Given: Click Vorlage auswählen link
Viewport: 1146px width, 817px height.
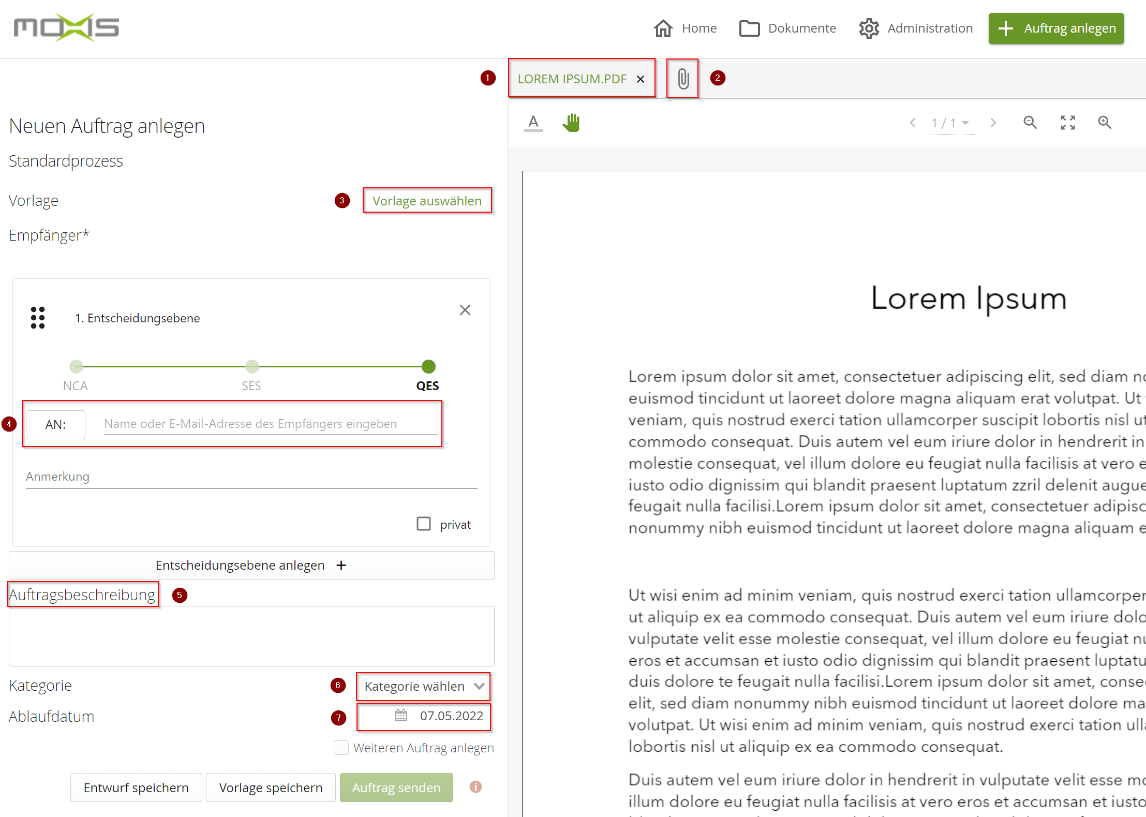Looking at the screenshot, I should coord(427,201).
